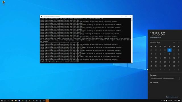Click console scrollbar down arrow
Screen dimensions: 182x102
132,62
